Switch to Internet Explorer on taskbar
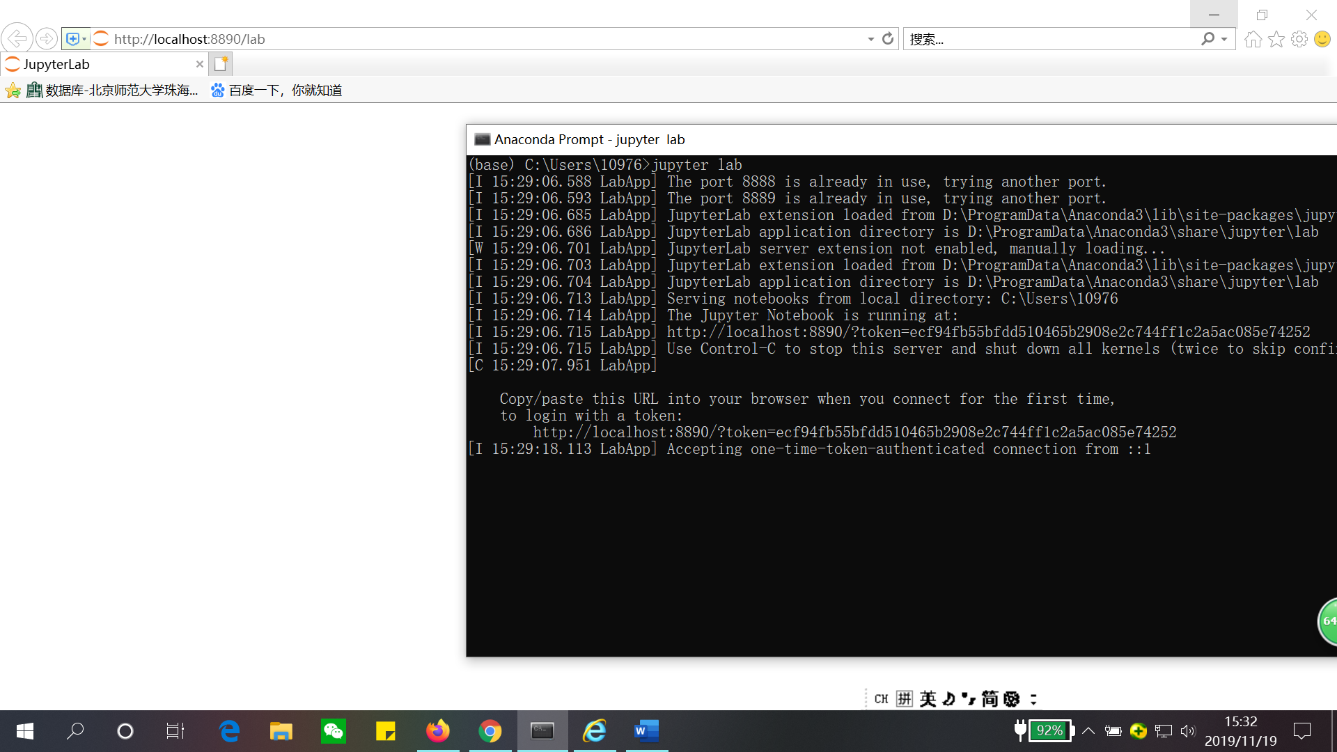 tap(595, 731)
